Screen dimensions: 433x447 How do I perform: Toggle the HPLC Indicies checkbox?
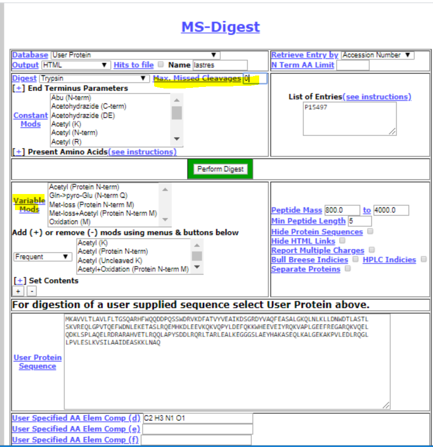424,259
